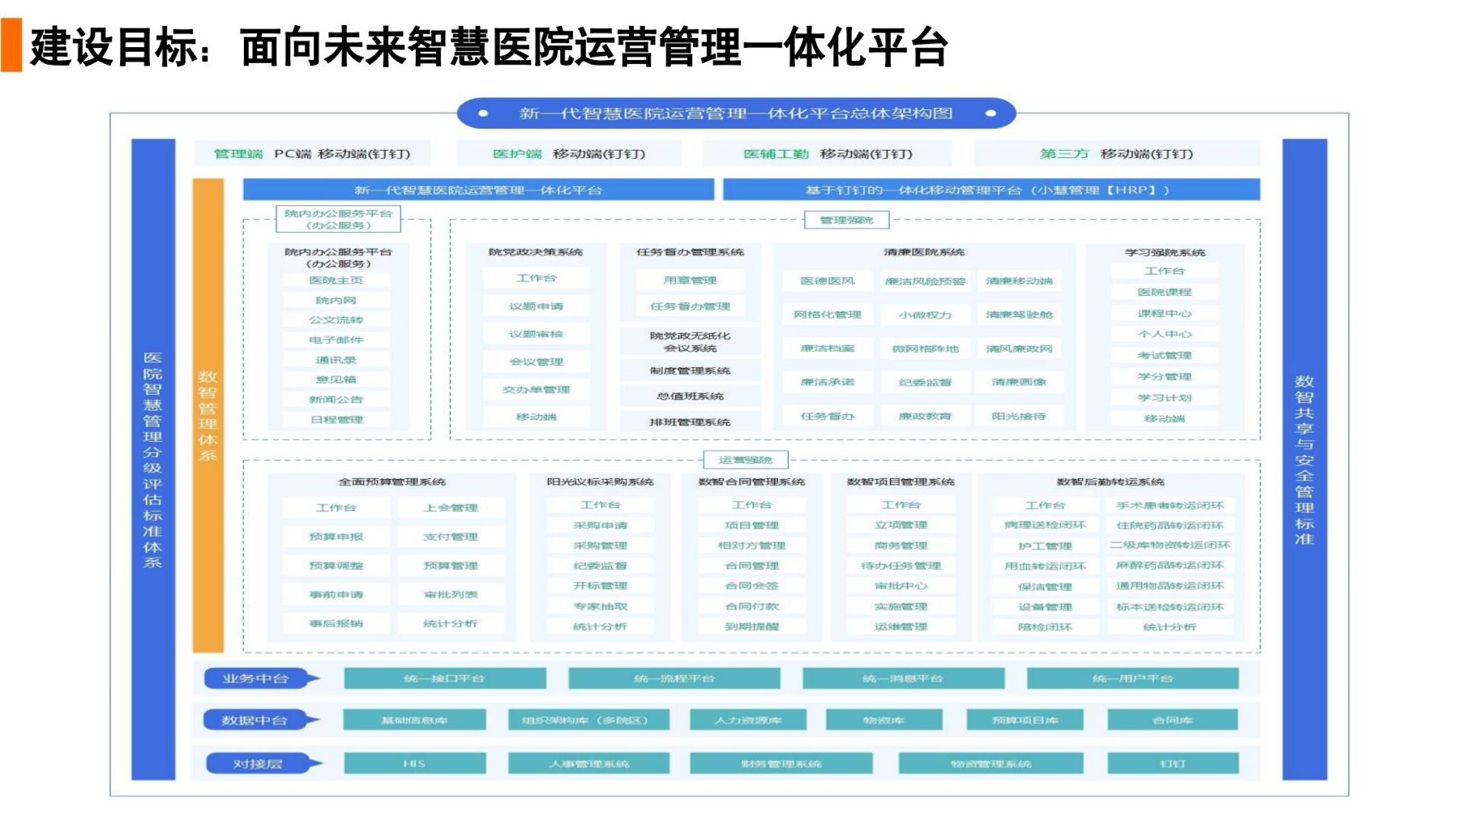Screen dimensions: 1459x822
Task: Select 管理端 PC端 header item
Action: (x=312, y=153)
